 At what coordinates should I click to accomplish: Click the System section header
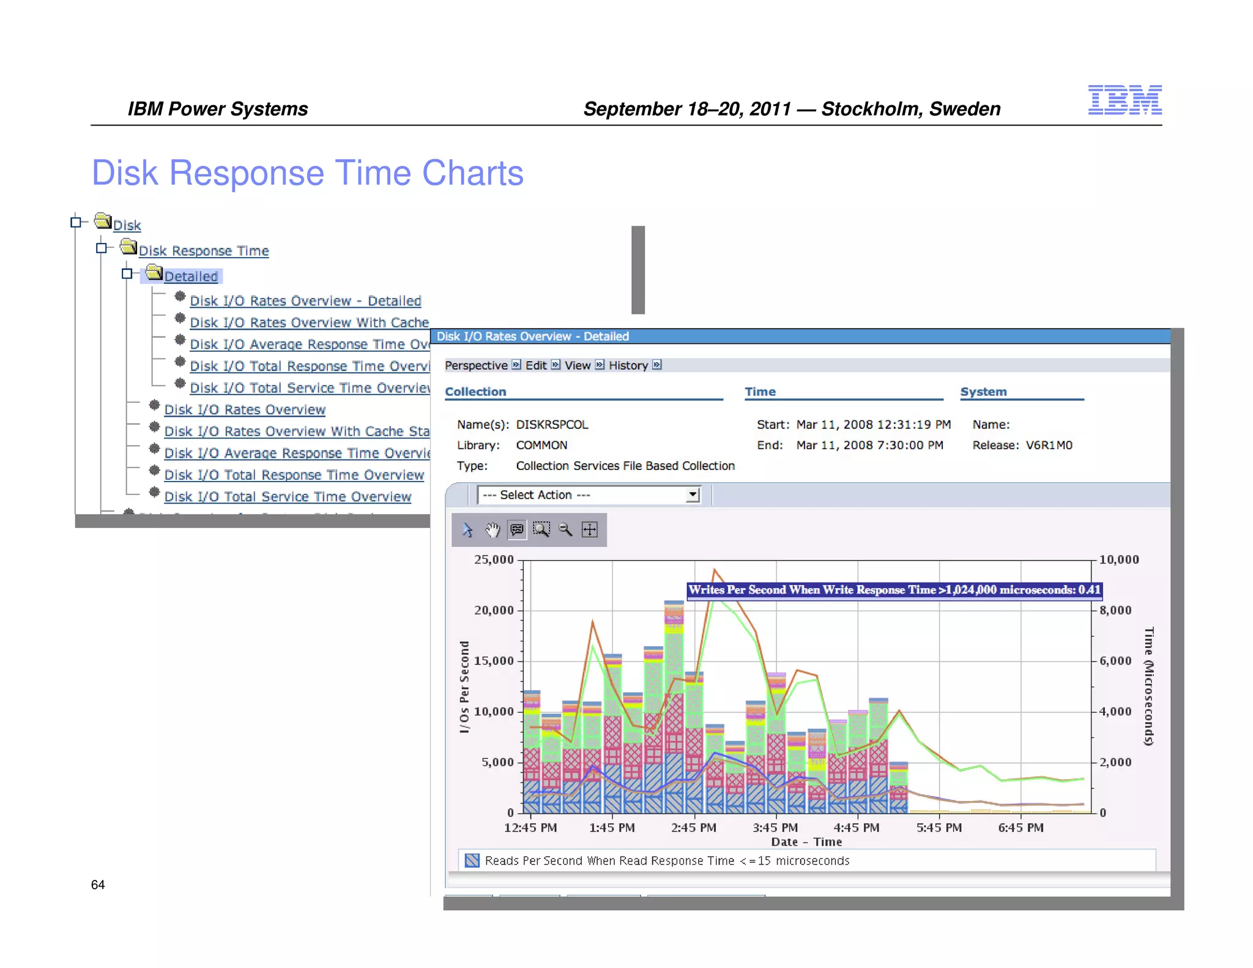click(x=983, y=392)
